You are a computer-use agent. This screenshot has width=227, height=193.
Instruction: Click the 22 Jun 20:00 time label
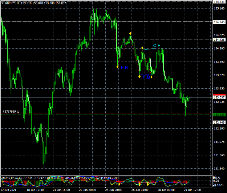pyautogui.click(x=88, y=190)
